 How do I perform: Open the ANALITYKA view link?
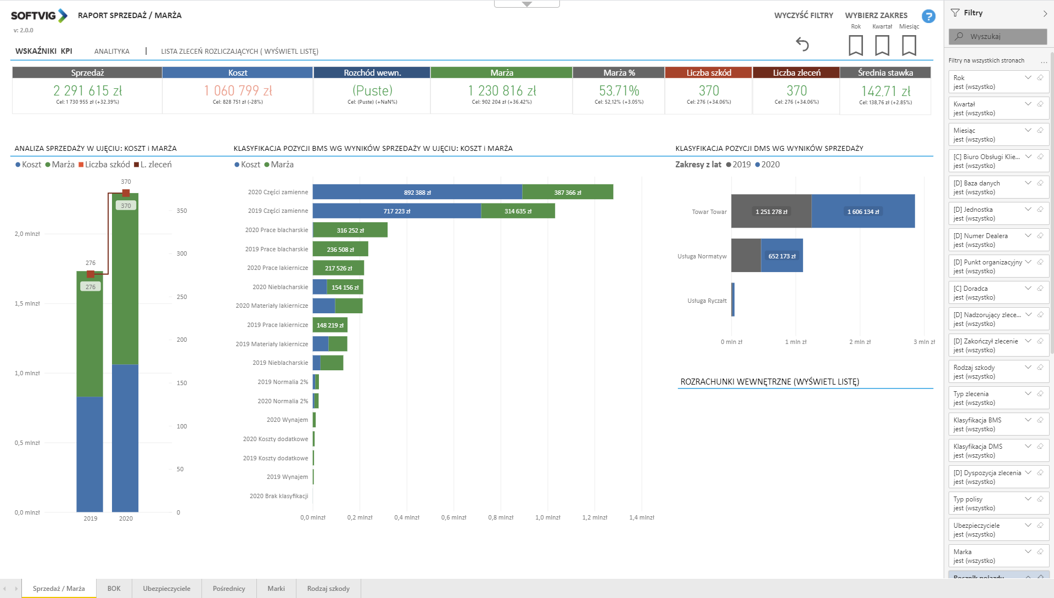[111, 51]
